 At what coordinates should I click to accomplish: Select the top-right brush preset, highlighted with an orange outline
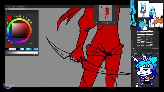tap(149, 32)
